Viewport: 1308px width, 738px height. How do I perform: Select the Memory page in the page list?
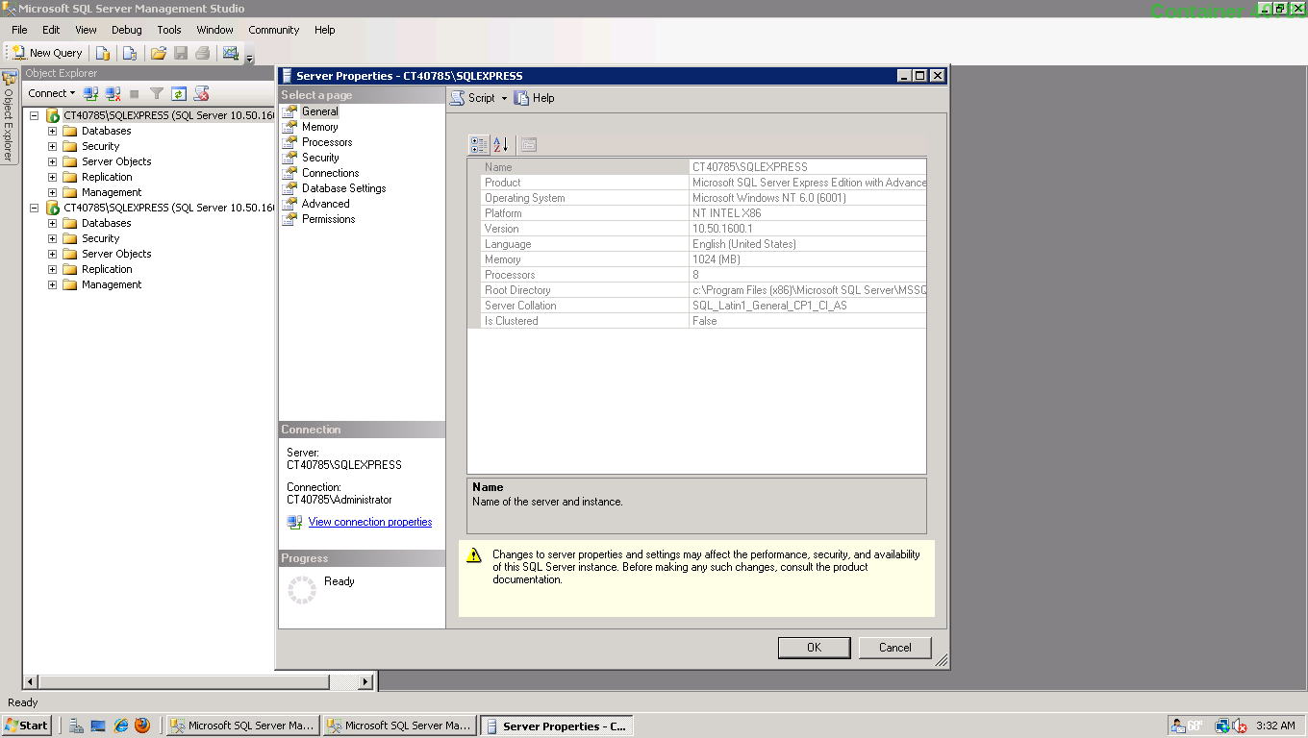coord(319,127)
